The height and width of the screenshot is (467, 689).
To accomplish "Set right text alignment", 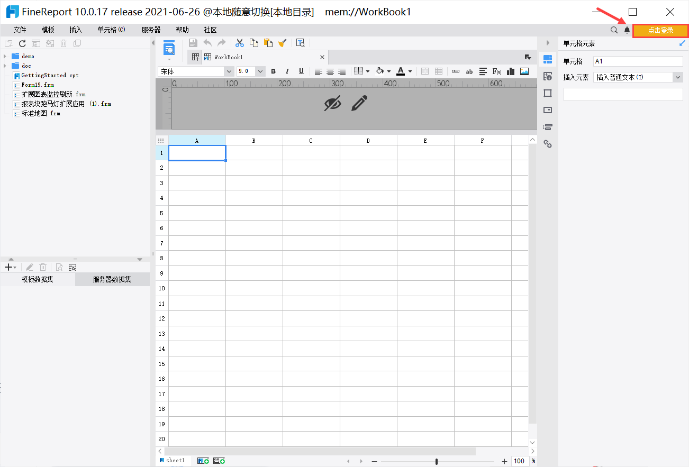I will point(342,71).
